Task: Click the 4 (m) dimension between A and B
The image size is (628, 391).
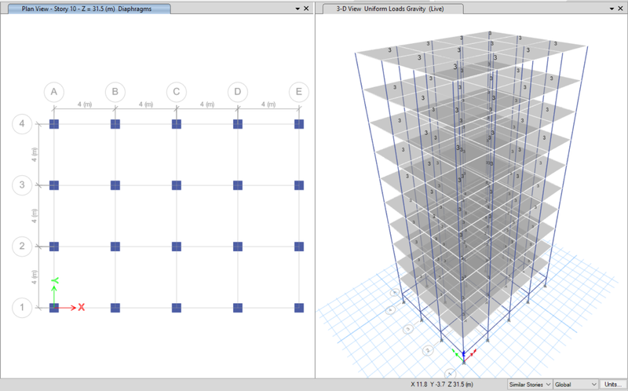Action: [x=85, y=104]
